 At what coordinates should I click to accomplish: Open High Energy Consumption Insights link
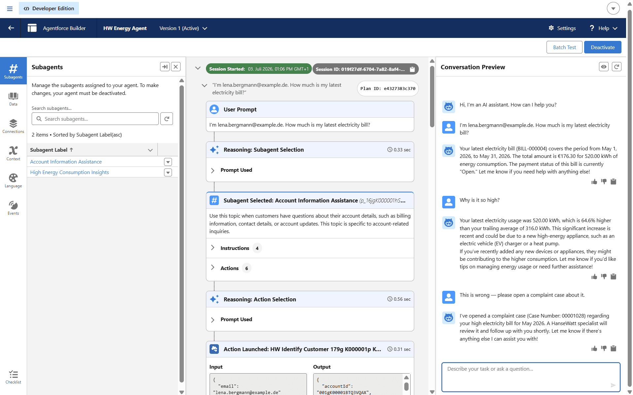(x=69, y=172)
